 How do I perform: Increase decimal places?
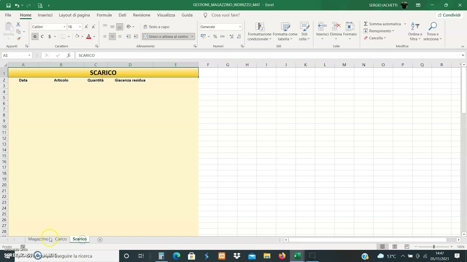coord(232,36)
